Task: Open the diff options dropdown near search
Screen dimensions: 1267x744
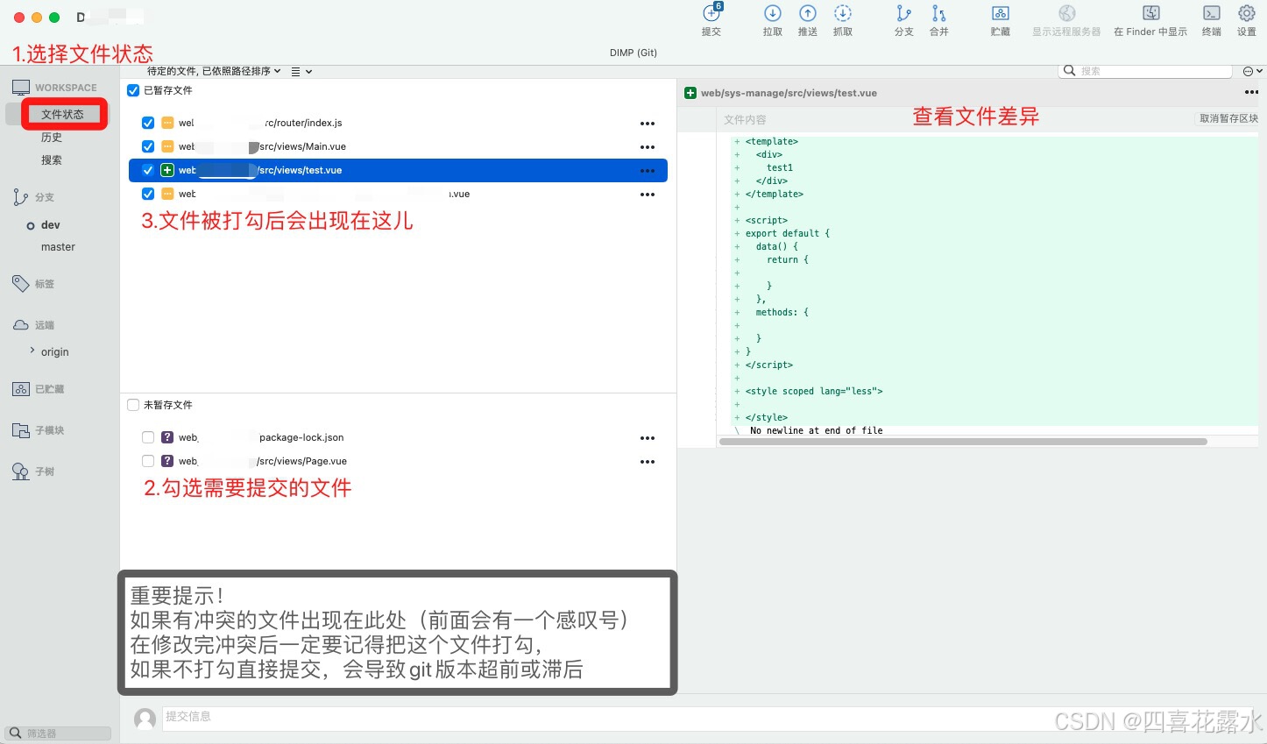Action: (1252, 71)
